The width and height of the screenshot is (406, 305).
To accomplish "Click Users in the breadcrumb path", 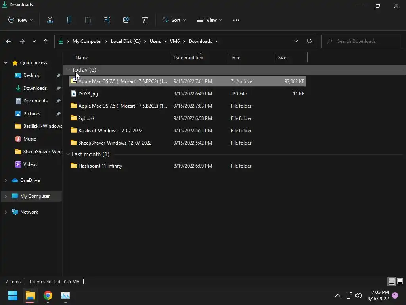I will click(155, 41).
